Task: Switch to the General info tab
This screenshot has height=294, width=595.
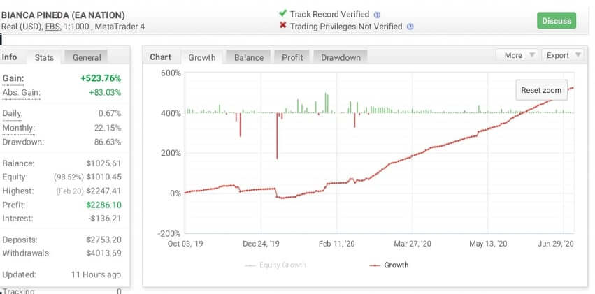Action: pyautogui.click(x=87, y=57)
